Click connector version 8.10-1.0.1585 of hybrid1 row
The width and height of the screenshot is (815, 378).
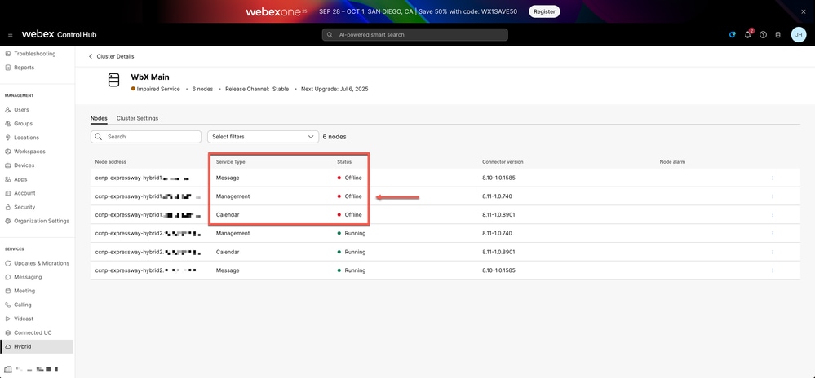click(498, 178)
